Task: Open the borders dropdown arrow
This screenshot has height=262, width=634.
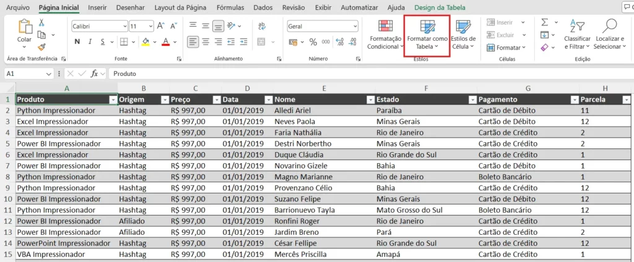Action: [134, 41]
